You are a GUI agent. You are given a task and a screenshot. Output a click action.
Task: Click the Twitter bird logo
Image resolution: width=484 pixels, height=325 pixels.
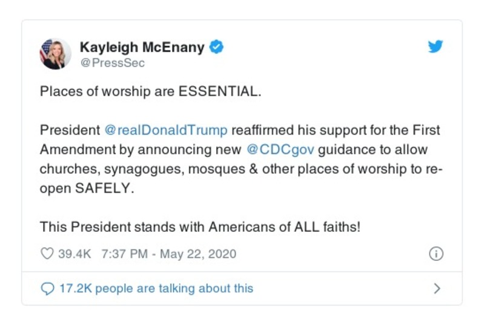coord(436,47)
